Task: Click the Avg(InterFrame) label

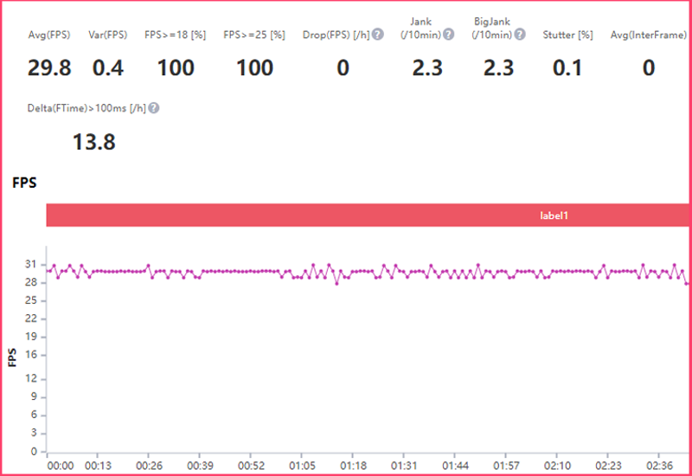Action: click(x=649, y=35)
